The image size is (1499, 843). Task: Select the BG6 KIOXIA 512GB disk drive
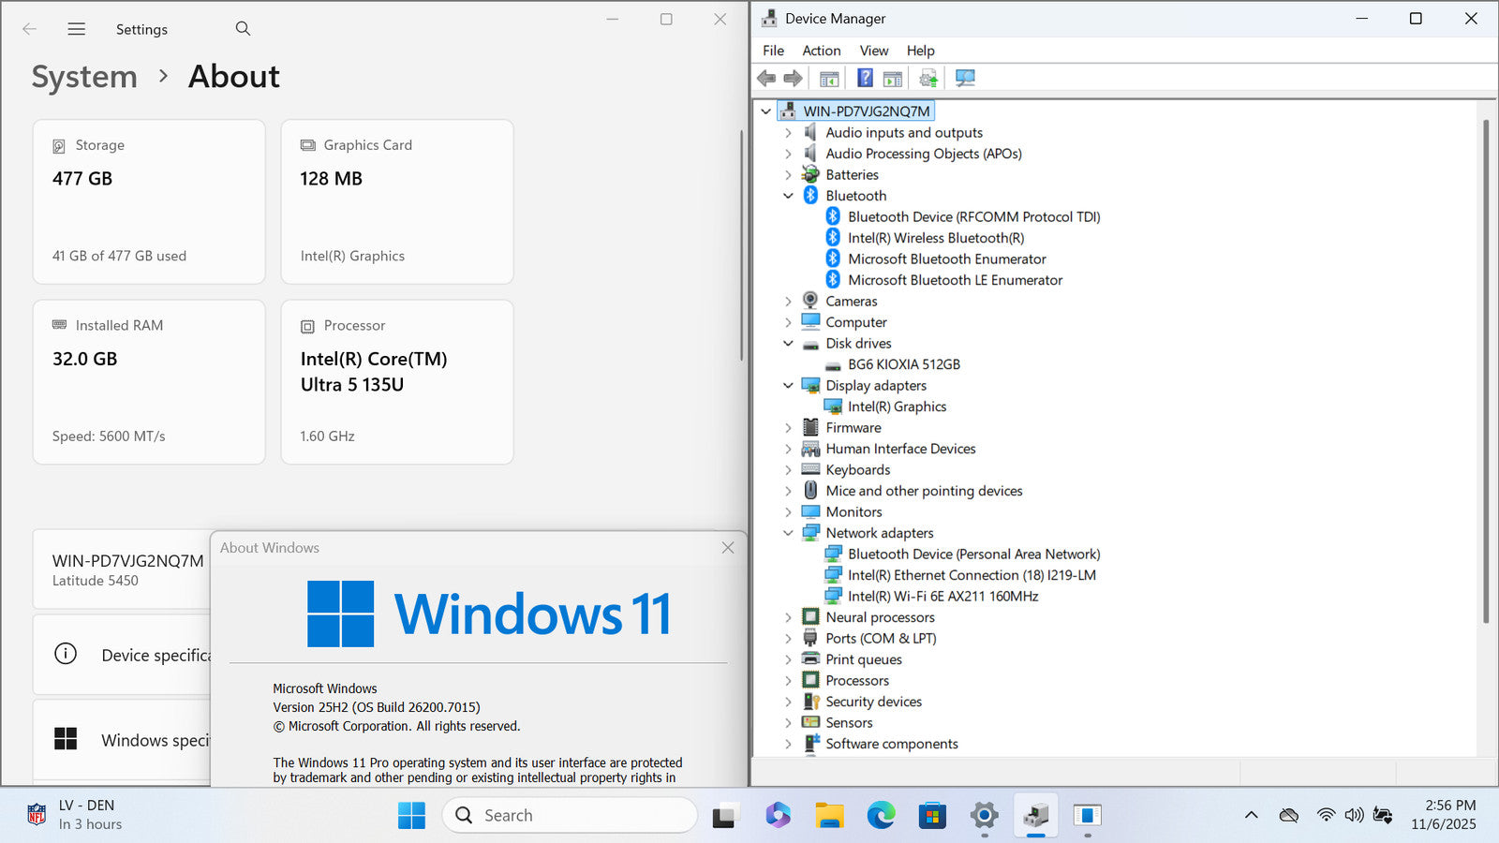903,364
